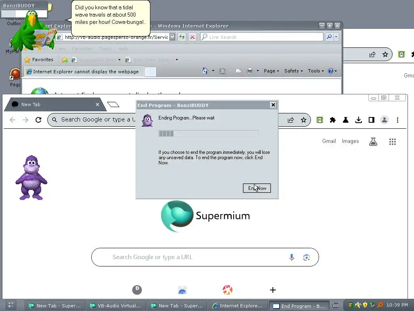Expand the Home button dropdown arrow in IE

pos(213,71)
